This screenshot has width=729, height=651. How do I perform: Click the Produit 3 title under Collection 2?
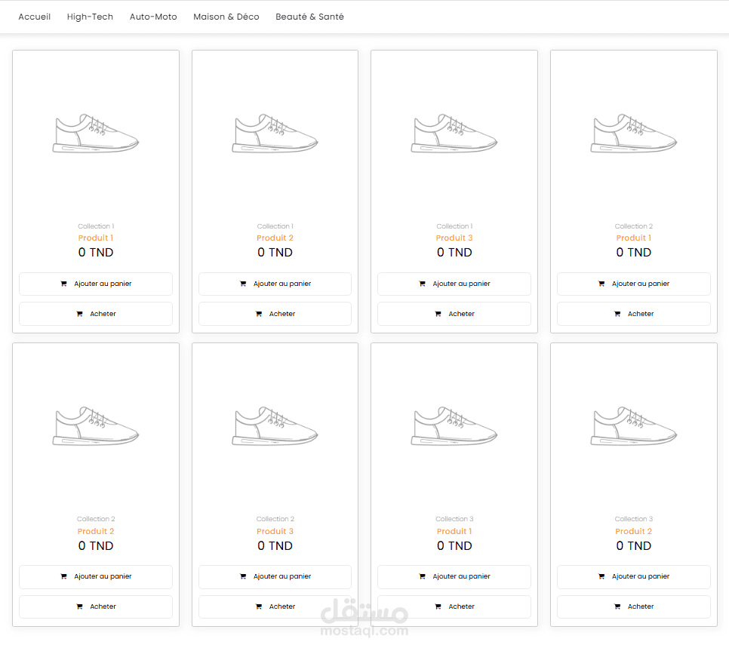pos(275,531)
